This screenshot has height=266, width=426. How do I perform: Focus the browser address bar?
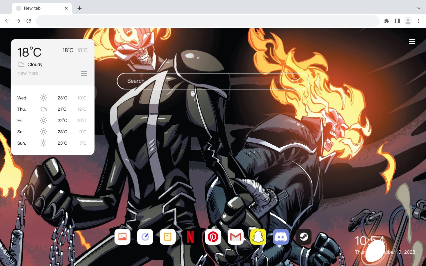pyautogui.click(x=208, y=21)
